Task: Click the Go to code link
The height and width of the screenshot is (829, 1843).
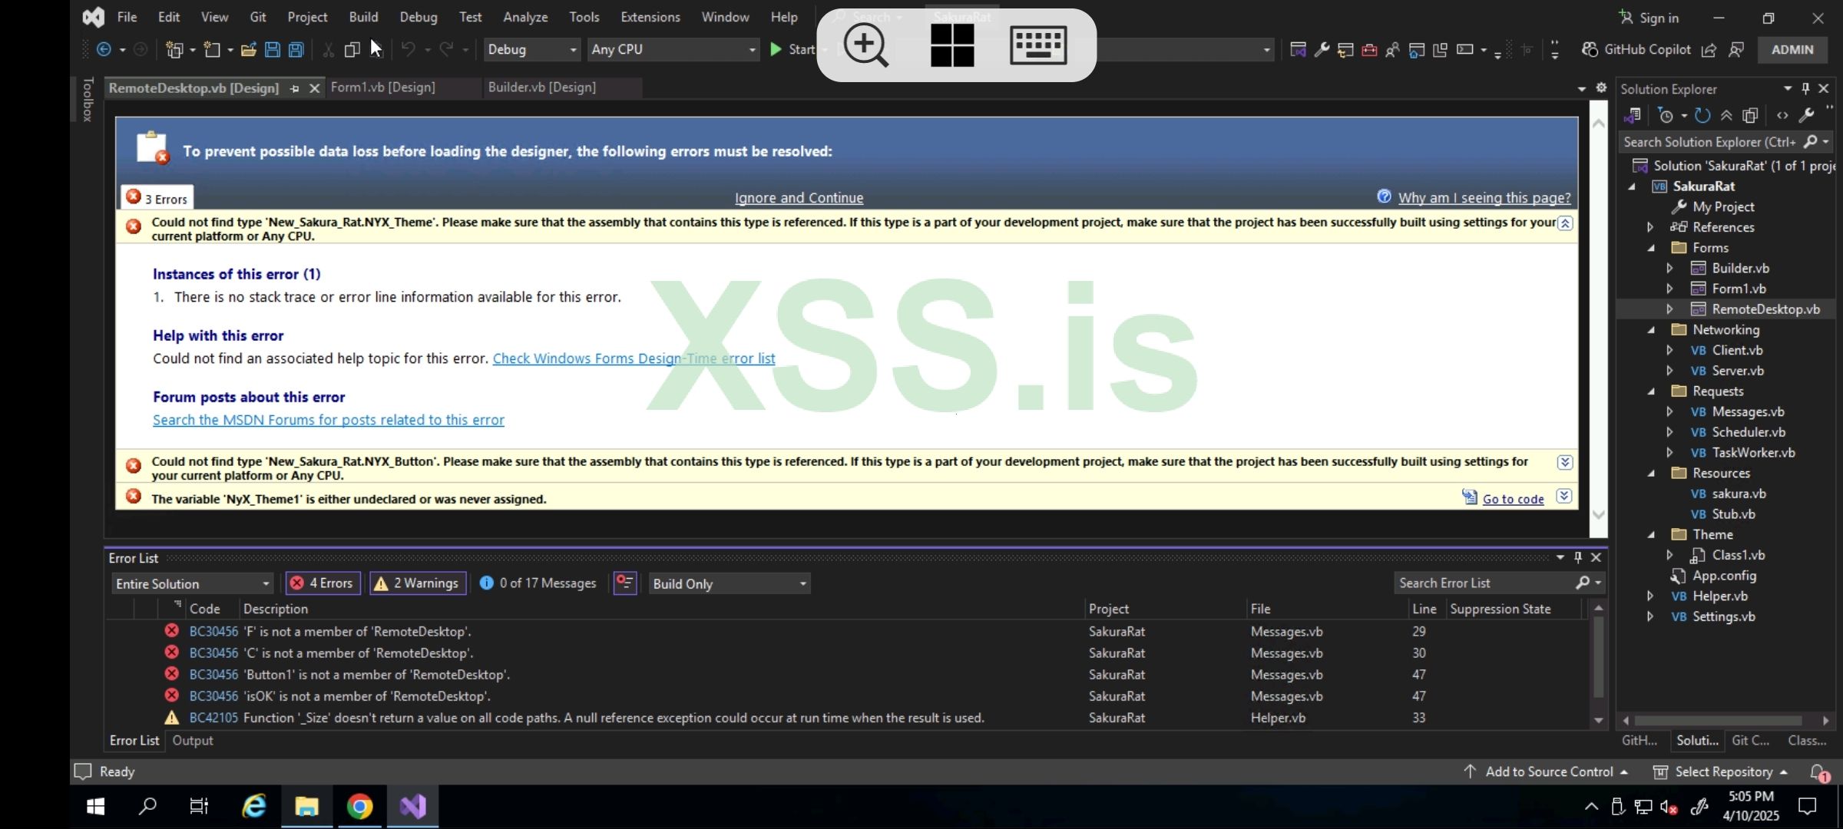Action: click(1511, 498)
